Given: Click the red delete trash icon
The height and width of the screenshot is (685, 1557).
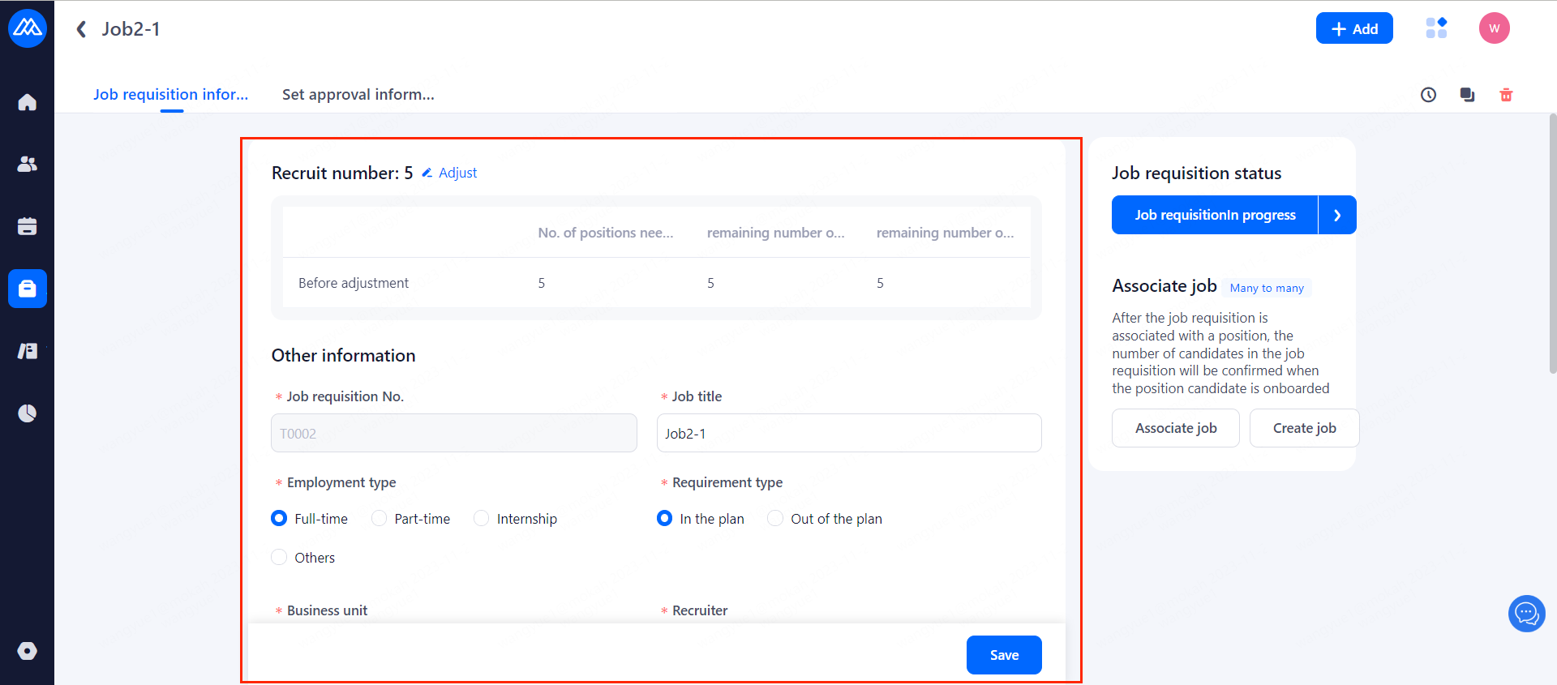Looking at the screenshot, I should pos(1506,95).
